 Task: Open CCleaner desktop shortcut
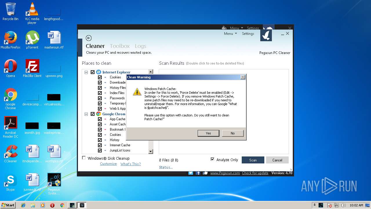tap(10, 154)
